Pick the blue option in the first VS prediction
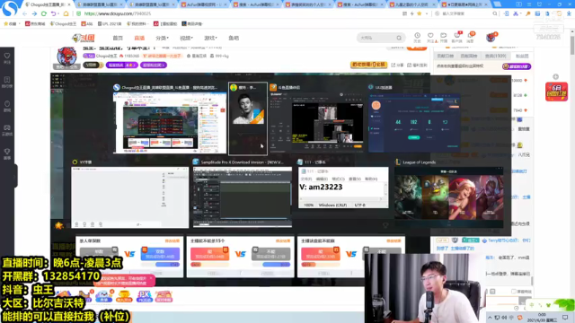This screenshot has width=575, height=323. coord(160,254)
